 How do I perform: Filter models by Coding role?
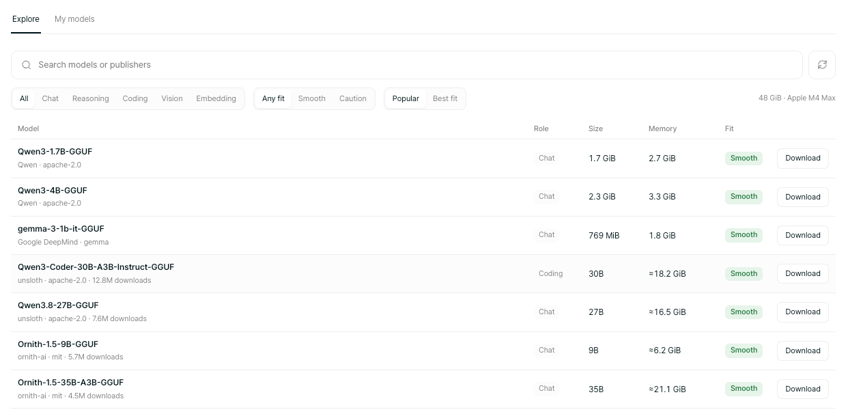[x=135, y=98]
